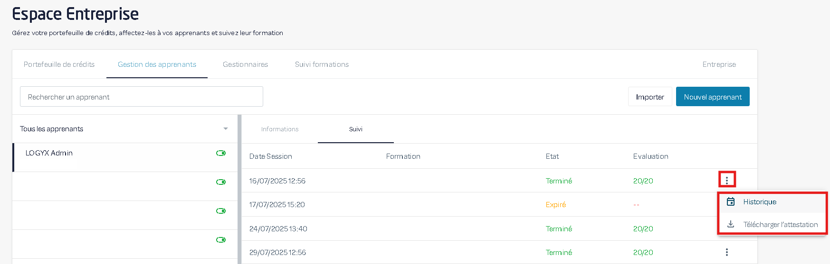Click the calendar icon beside Historique
Screen dimensions: 830x264
point(731,202)
